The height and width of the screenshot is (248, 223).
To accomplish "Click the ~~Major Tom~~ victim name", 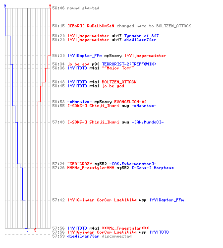I will 118,68.
